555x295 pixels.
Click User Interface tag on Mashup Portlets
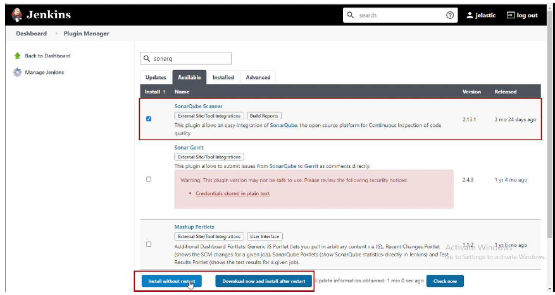pyautogui.click(x=265, y=237)
